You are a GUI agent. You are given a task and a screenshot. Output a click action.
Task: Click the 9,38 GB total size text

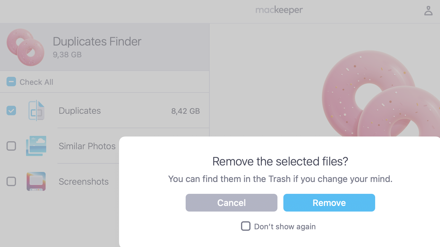(x=67, y=54)
